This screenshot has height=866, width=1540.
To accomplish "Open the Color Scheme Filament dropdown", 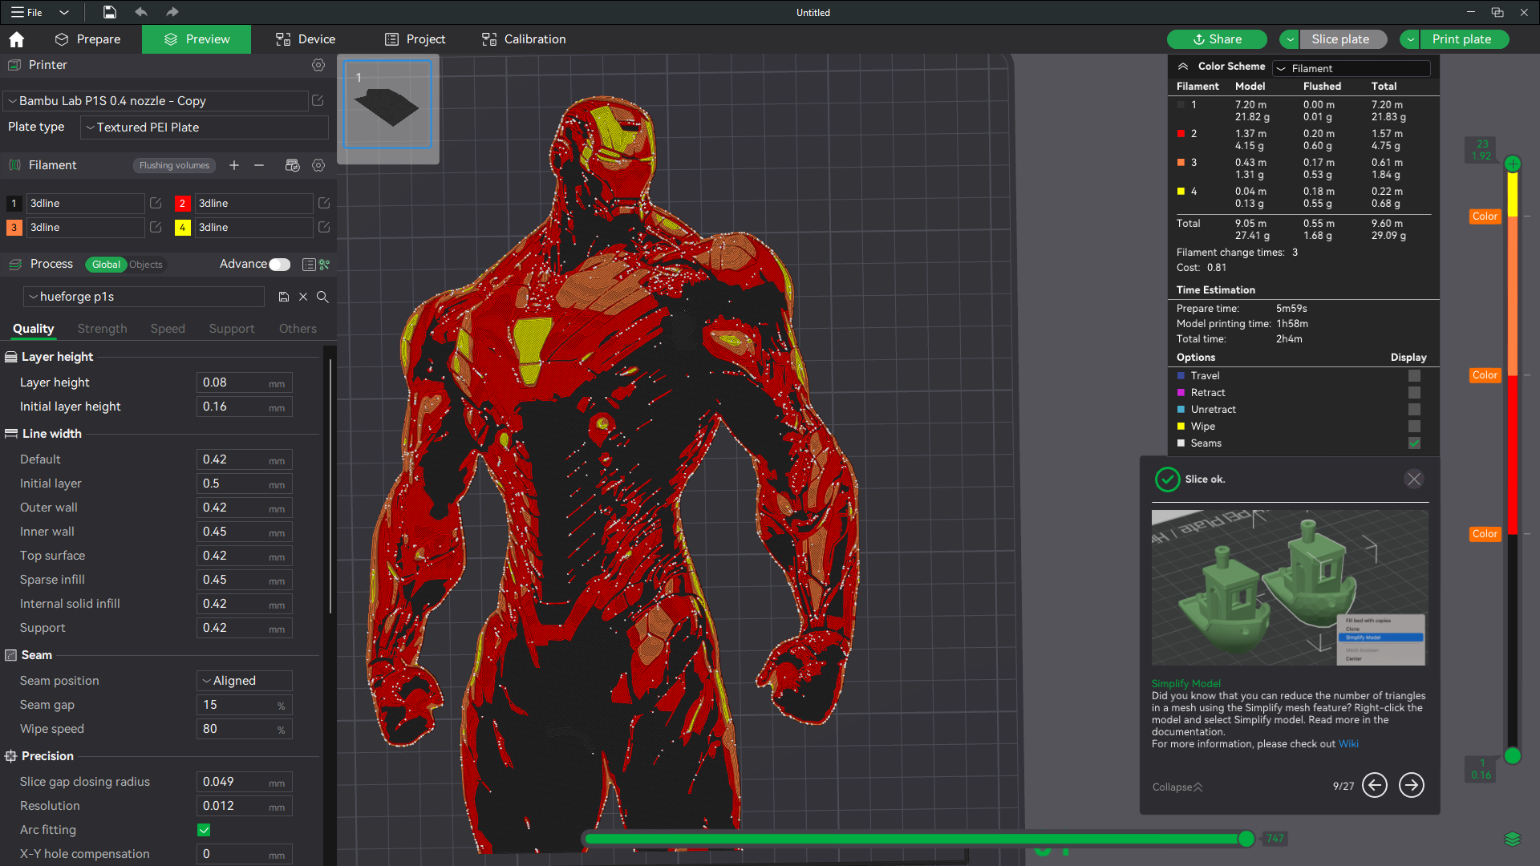I will click(1352, 68).
